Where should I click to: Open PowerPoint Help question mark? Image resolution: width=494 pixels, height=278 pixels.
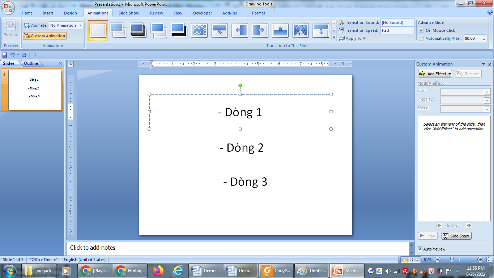(490, 13)
